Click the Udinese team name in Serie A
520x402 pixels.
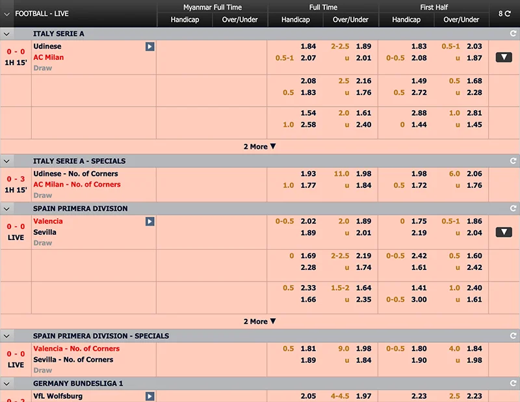[x=47, y=46]
